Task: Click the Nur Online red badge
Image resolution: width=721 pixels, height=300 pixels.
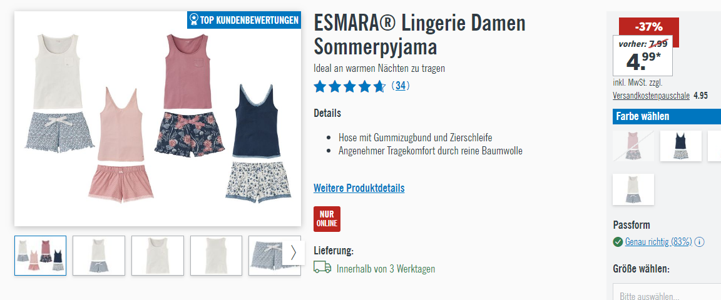Action: (x=327, y=219)
